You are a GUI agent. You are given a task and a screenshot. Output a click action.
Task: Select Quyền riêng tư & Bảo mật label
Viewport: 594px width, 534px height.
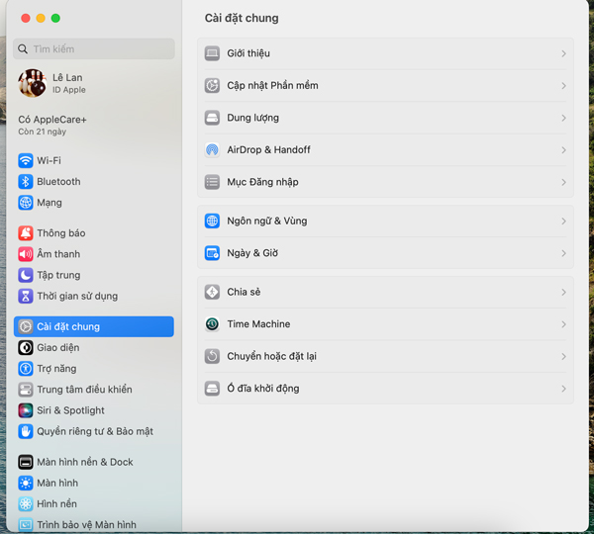(x=95, y=431)
